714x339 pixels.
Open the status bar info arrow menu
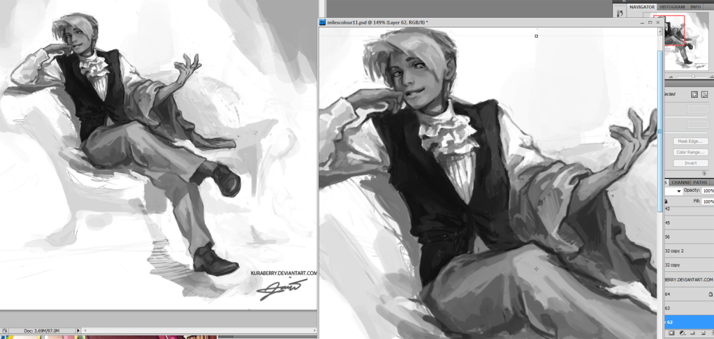tap(78, 331)
